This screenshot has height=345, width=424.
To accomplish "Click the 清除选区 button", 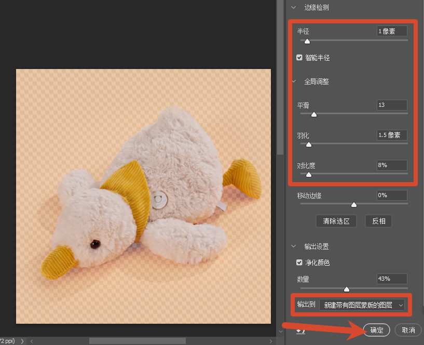I will (336, 221).
